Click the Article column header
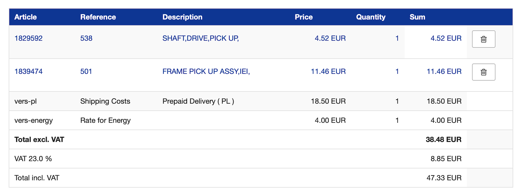Screen dimensions: 521x194 coord(26,17)
